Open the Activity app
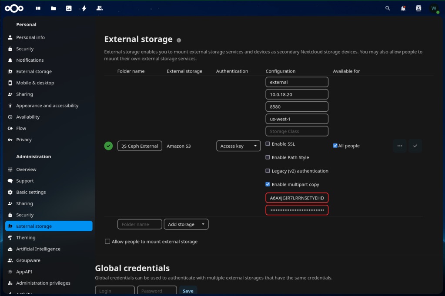The width and height of the screenshot is (445, 296). (x=84, y=8)
